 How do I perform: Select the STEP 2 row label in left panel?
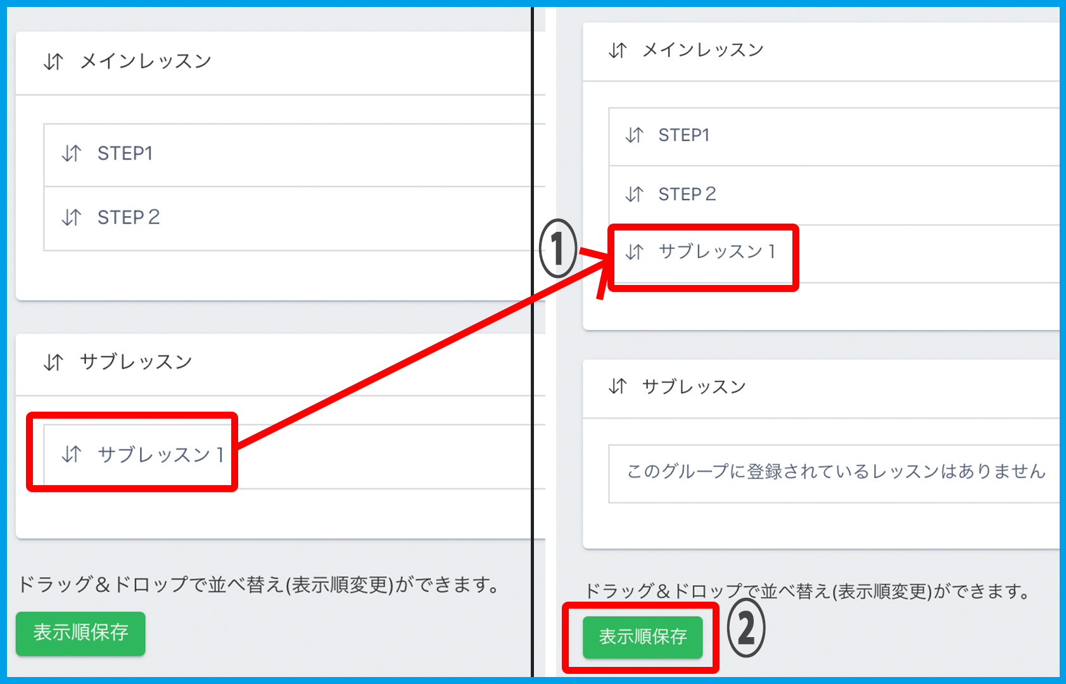click(128, 217)
